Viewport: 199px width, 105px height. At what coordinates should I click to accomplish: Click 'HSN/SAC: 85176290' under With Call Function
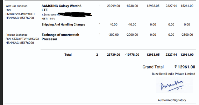20,18
